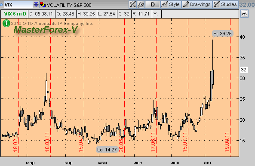Open chart settings wrench icon
Image resolution: width=255 pixels, height=166 pixels.
(141, 4)
